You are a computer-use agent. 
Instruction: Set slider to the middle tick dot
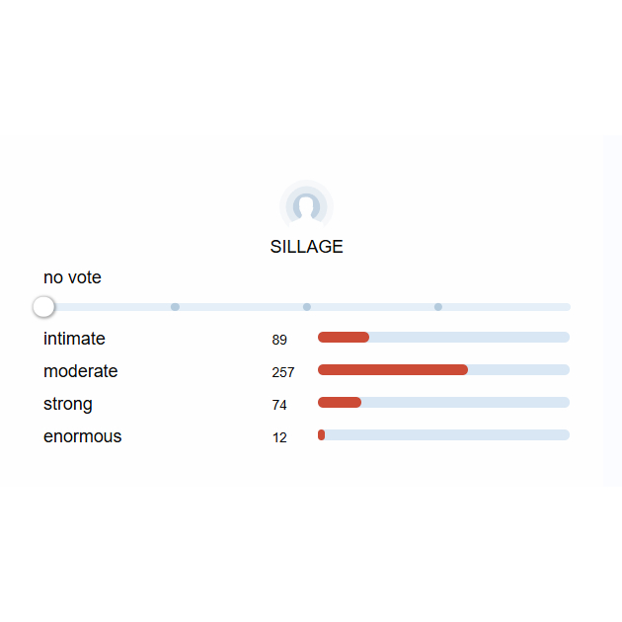point(307,307)
